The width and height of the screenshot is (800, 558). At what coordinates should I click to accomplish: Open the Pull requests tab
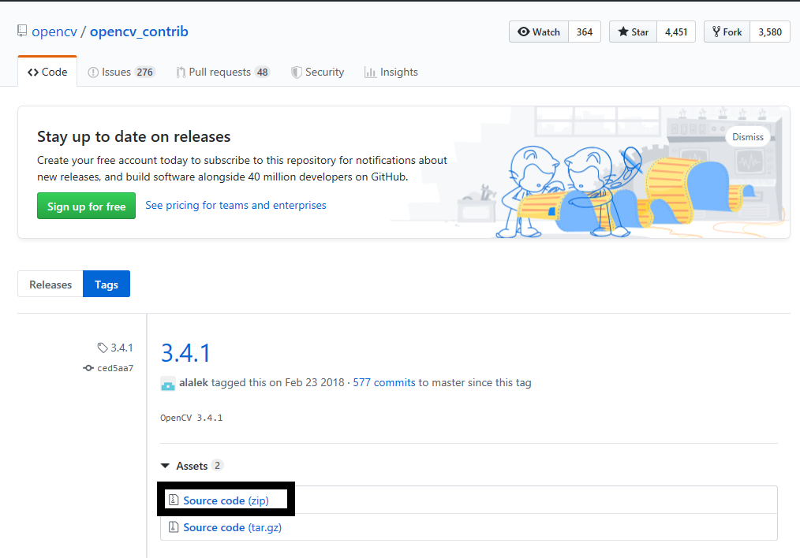[x=222, y=72]
